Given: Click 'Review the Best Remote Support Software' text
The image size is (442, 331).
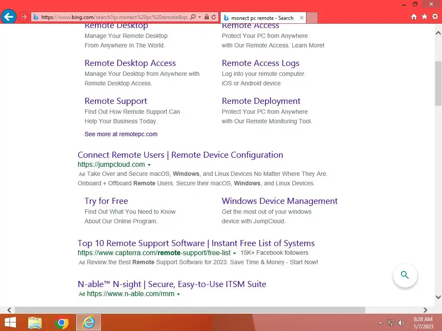Looking at the screenshot, I should pos(202,262).
